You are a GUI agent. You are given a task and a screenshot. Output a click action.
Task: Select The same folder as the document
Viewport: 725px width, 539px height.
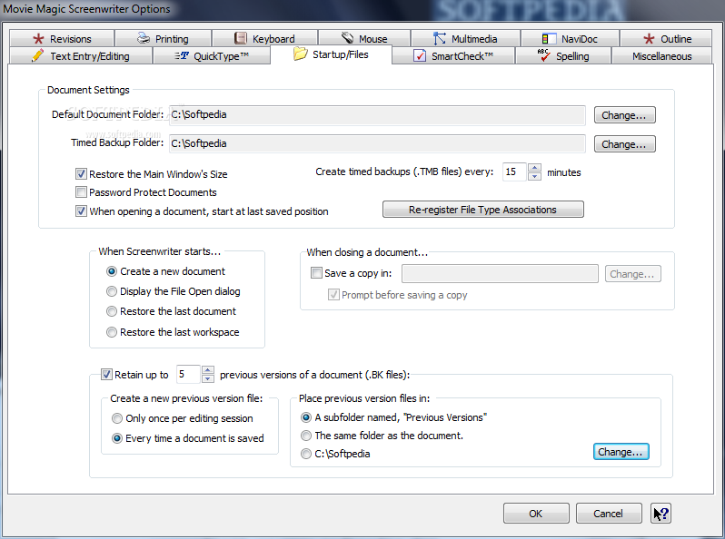305,436
